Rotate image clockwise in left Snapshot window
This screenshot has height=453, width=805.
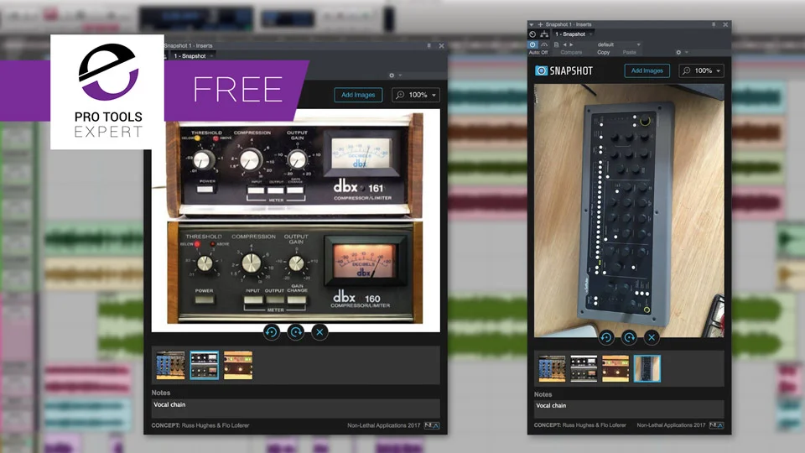pos(296,332)
